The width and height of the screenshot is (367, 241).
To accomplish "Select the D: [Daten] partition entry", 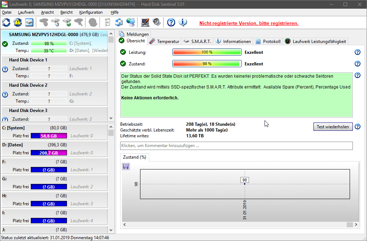I will (54, 149).
